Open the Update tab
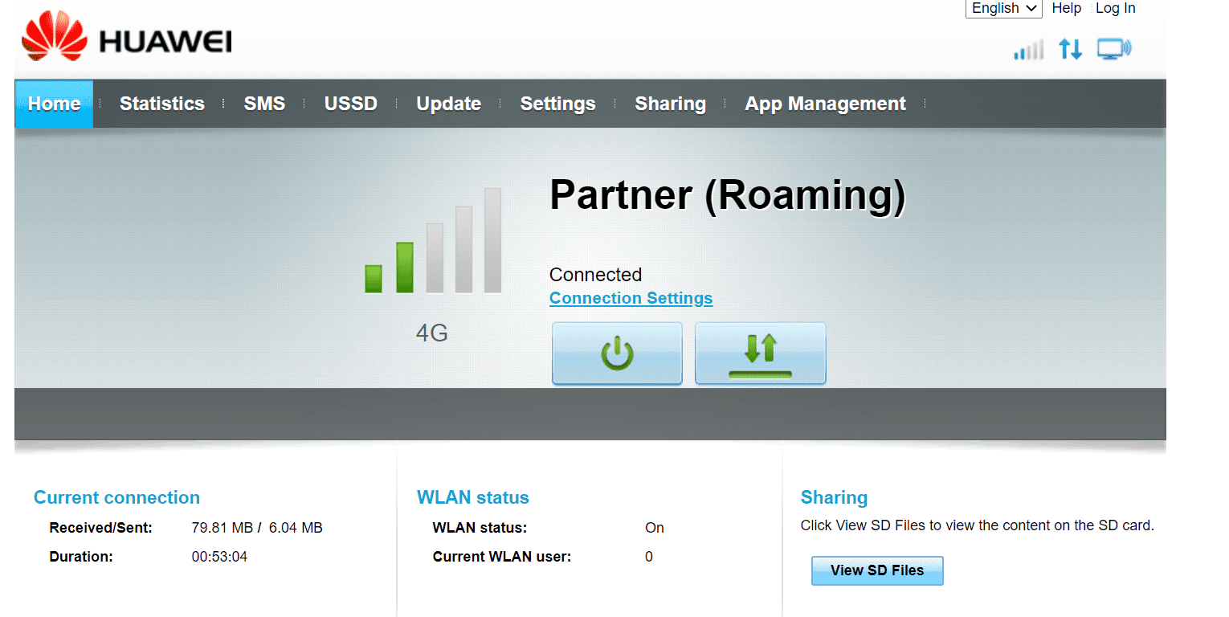Viewport: 1229px width, 617px height. click(x=448, y=104)
